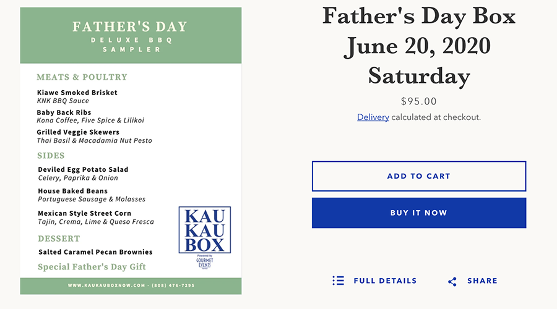Click the Father's Day Deluxe BBQ Sampler header
This screenshot has height=309, width=557.
[131, 35]
